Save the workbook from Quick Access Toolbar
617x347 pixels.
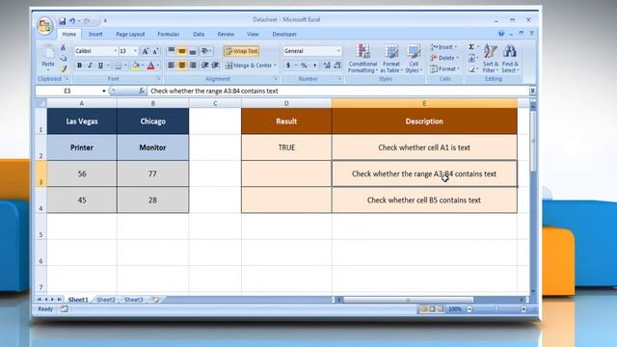[62, 21]
